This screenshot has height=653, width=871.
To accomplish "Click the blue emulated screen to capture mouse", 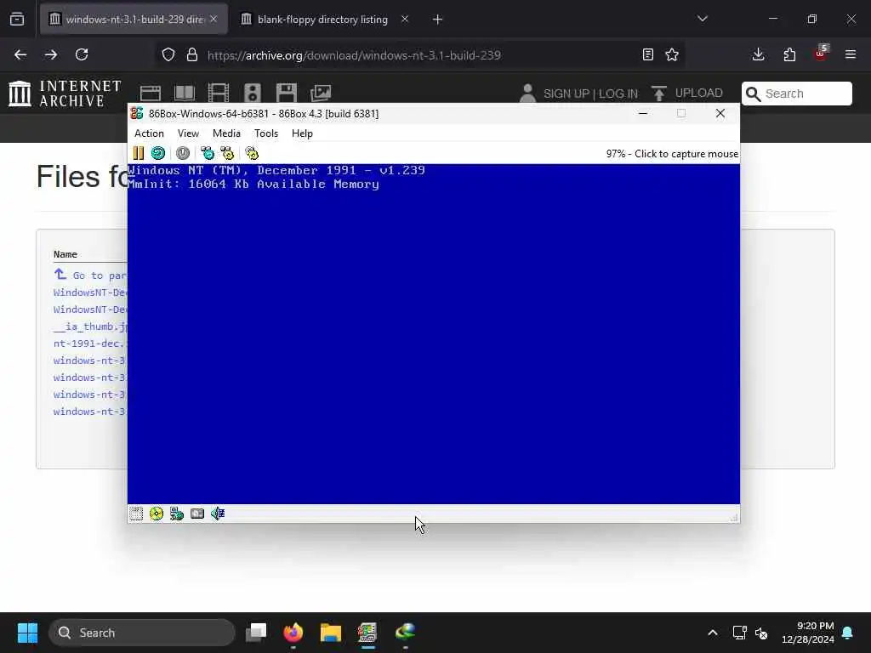I will 433,334.
